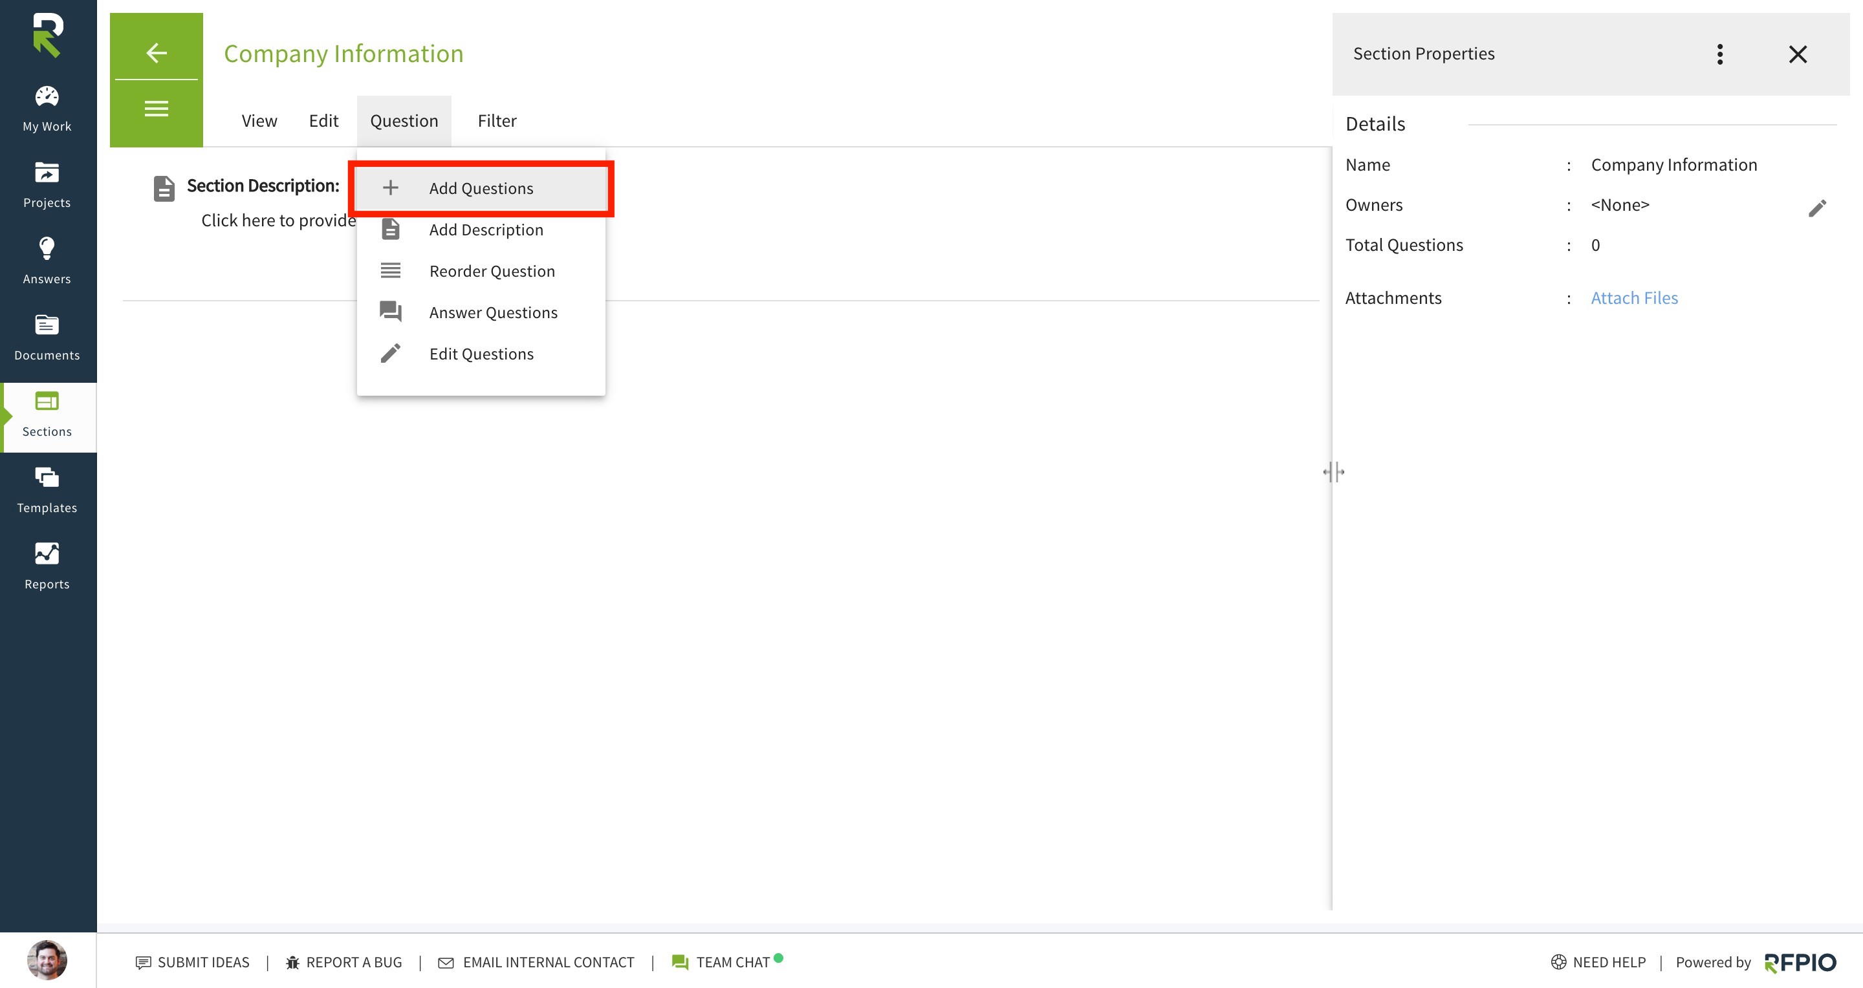Click the Attach Files link
Screen dimensions: 1863x988
click(x=1634, y=298)
